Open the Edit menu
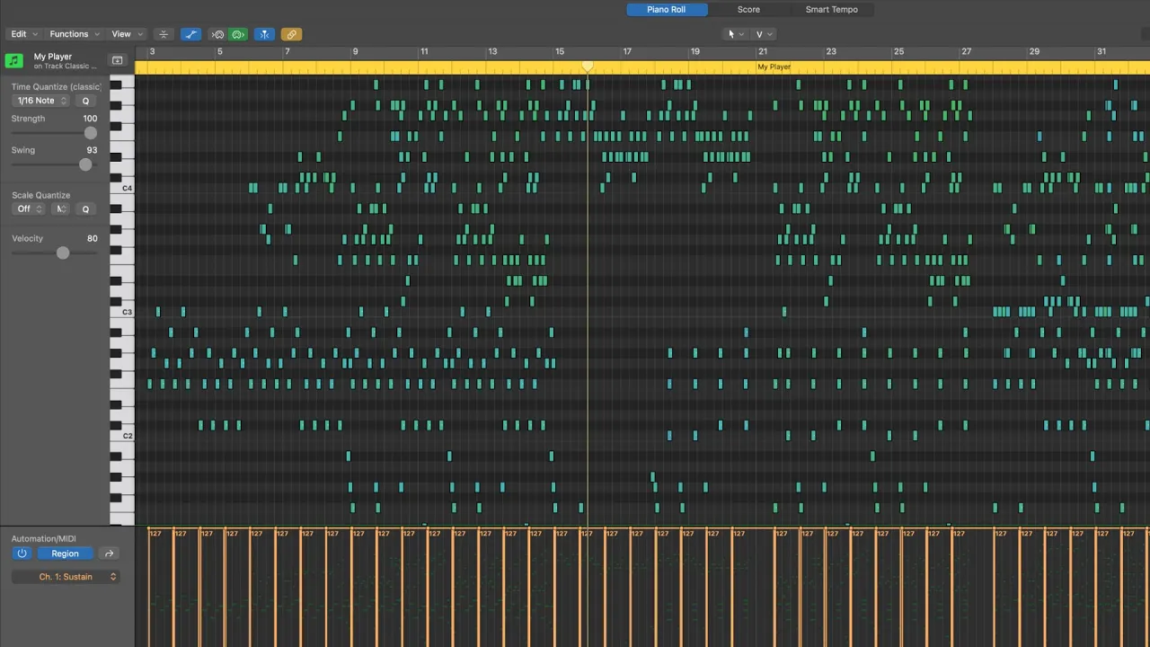This screenshot has height=647, width=1150. [x=24, y=34]
